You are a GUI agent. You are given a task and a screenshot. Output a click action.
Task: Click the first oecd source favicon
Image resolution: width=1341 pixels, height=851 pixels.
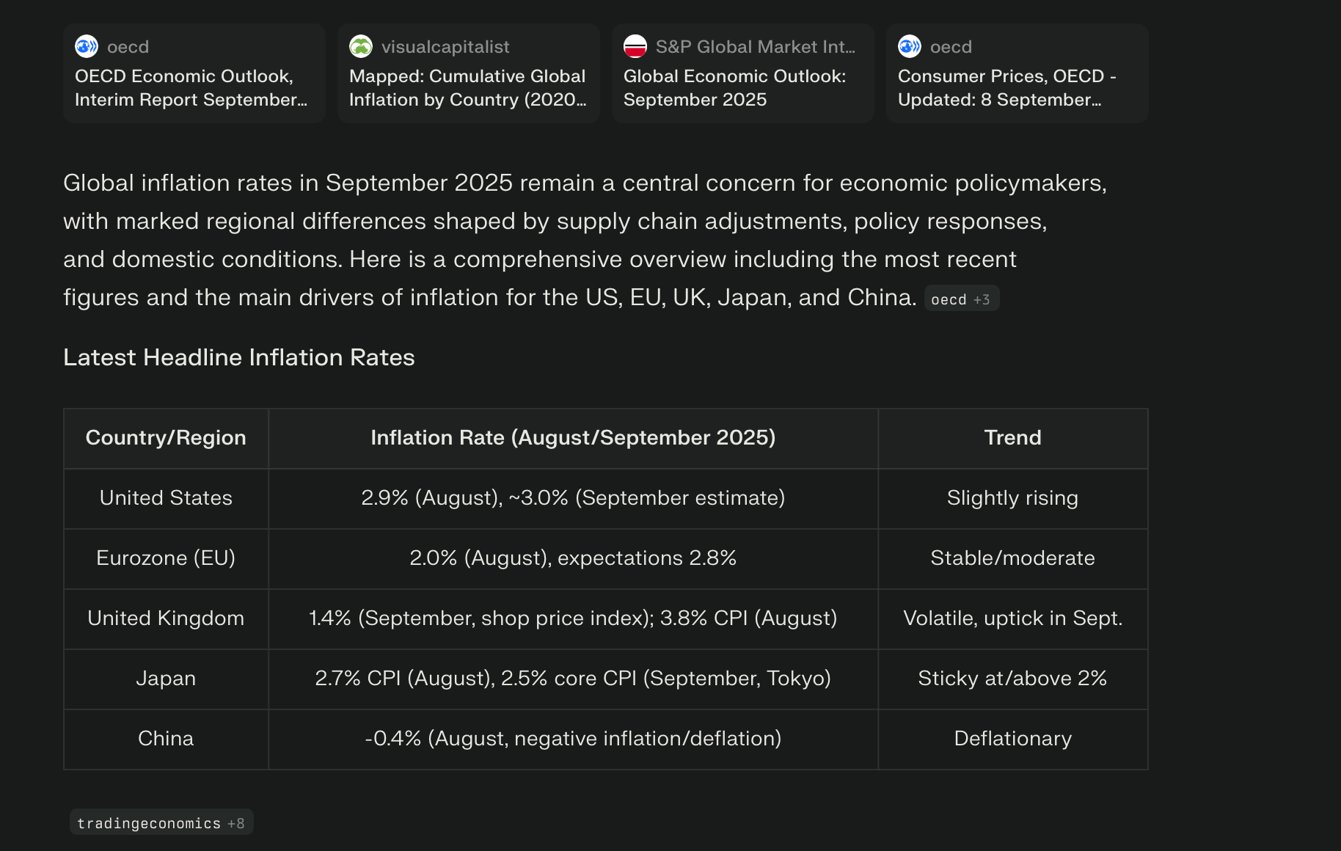click(87, 46)
